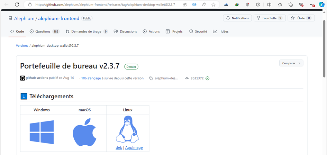This screenshot has width=327, height=155.
Task: Launch the Copilot icon
Action: [321, 4]
